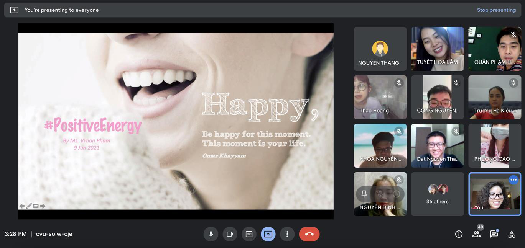525x248 pixels.
Task: Toggle closed captions button
Action: point(249,234)
